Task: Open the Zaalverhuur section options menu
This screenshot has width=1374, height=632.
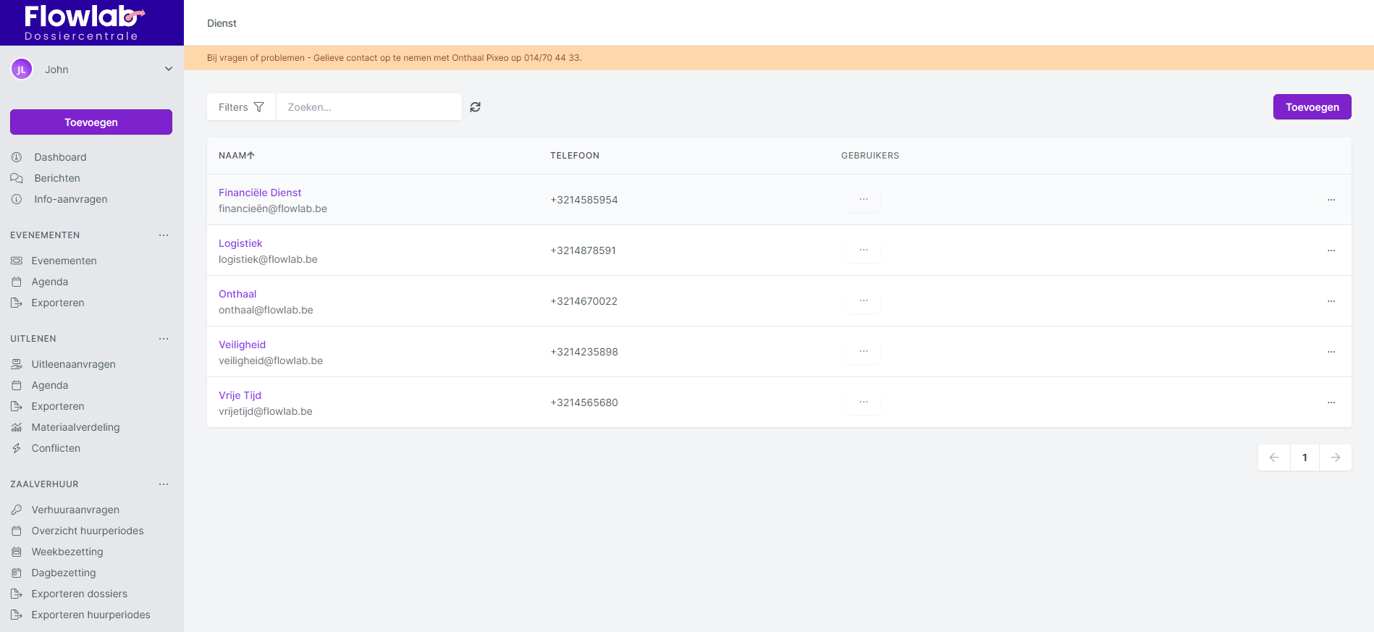Action: pos(164,484)
